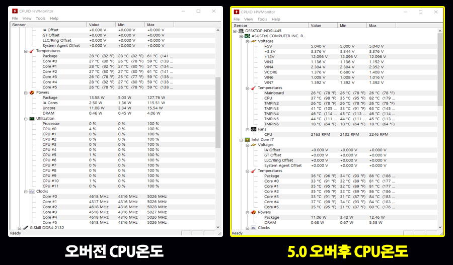Click 127.76 W max Package power value
This screenshot has width=453, height=265.
tap(156, 98)
